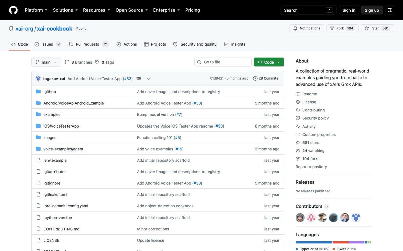The height and width of the screenshot is (251, 403).
Task: Open the Custom properties link
Action: [x=316, y=134]
